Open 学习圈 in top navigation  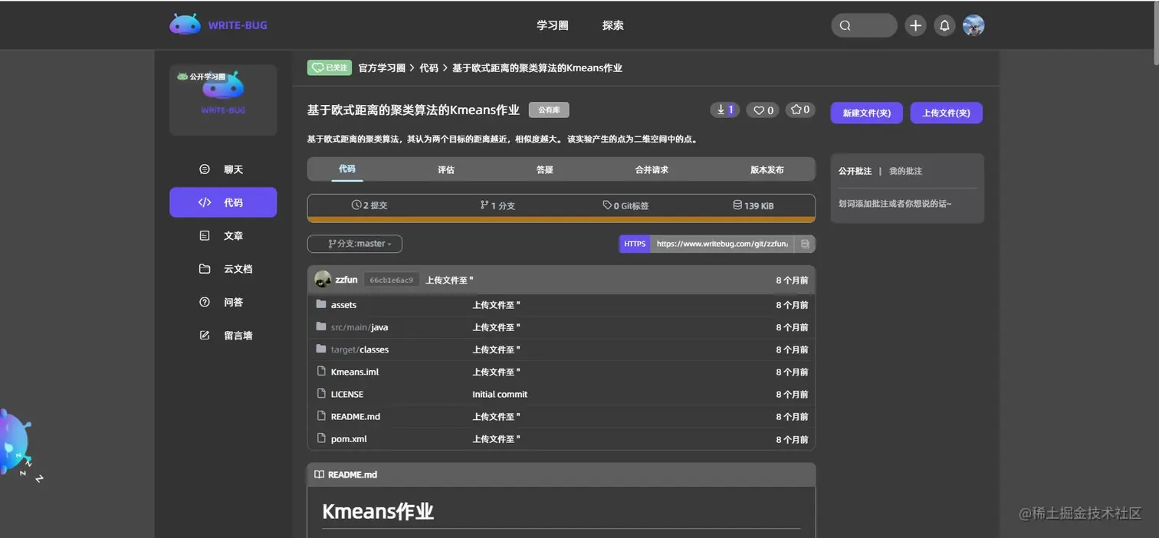click(x=552, y=25)
